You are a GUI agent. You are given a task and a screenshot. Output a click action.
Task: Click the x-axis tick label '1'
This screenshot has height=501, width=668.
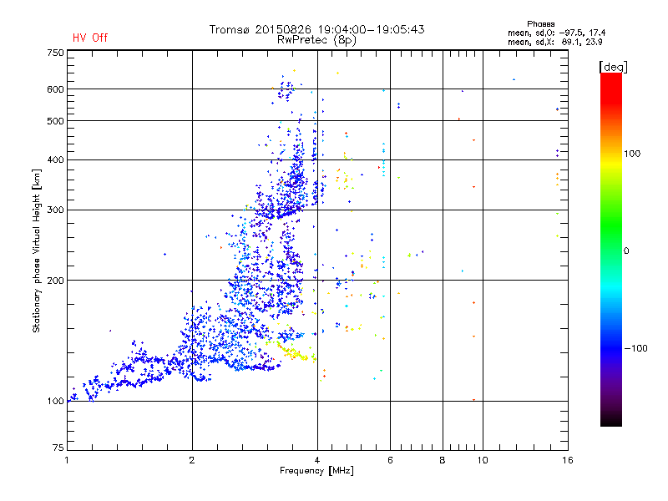click(67, 460)
